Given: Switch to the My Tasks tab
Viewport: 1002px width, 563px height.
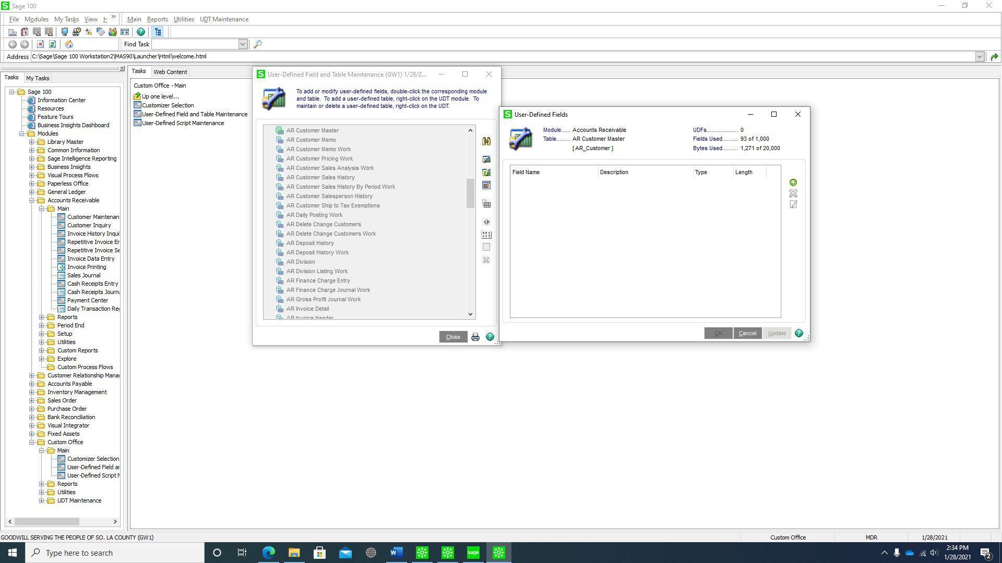Looking at the screenshot, I should tap(38, 78).
